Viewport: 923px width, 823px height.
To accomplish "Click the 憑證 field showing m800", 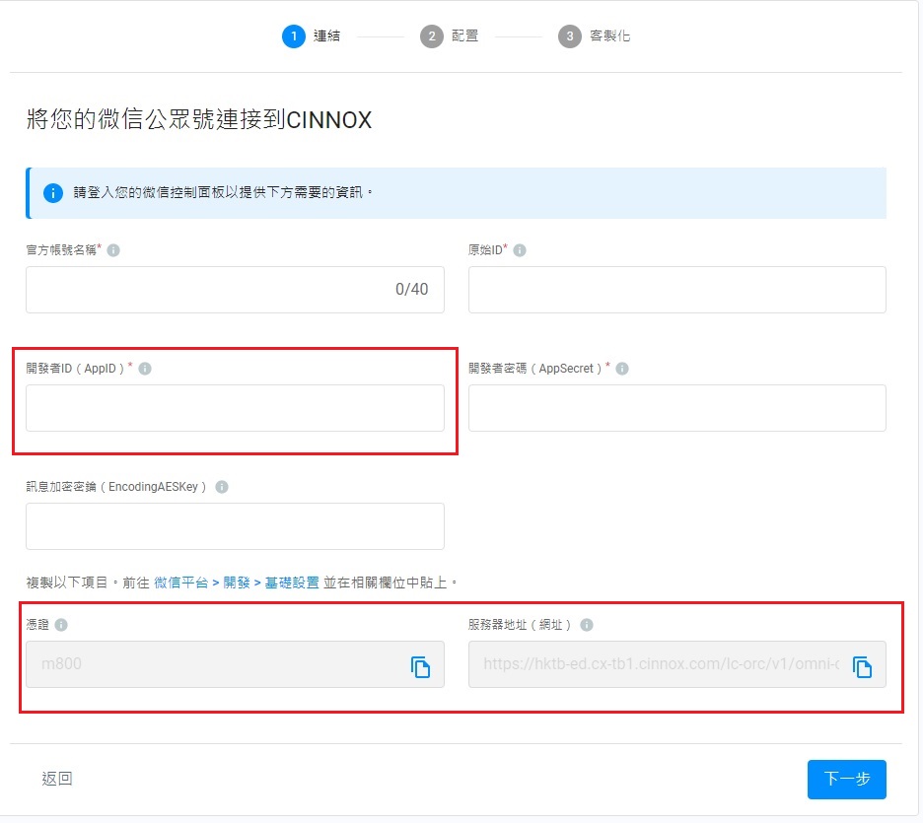I will pos(235,664).
